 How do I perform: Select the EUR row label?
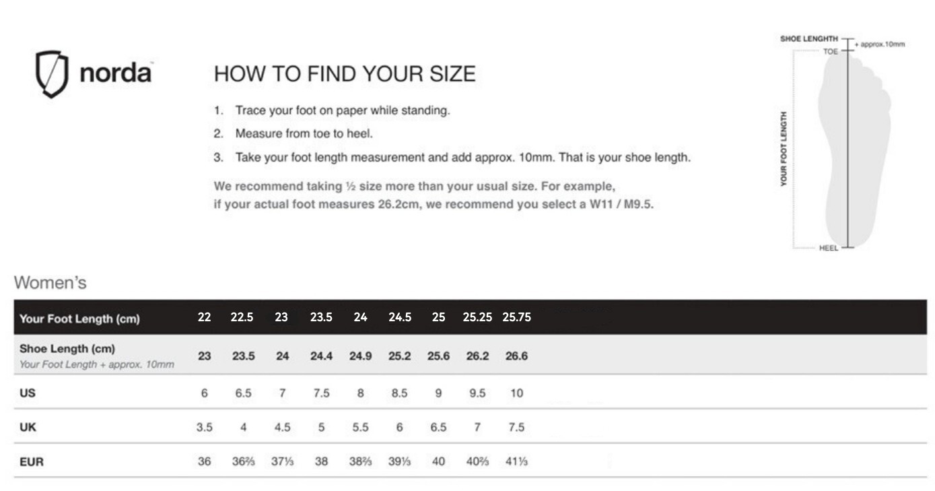32,462
